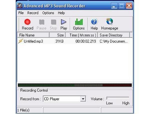Open the Help menu
Screen dimensions: 153x114
[61, 13]
